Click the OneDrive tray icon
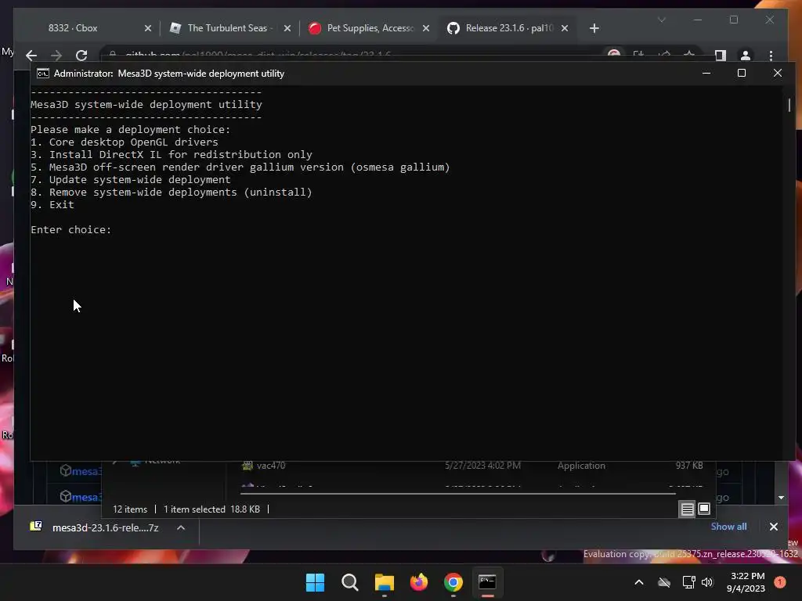 pos(664,582)
